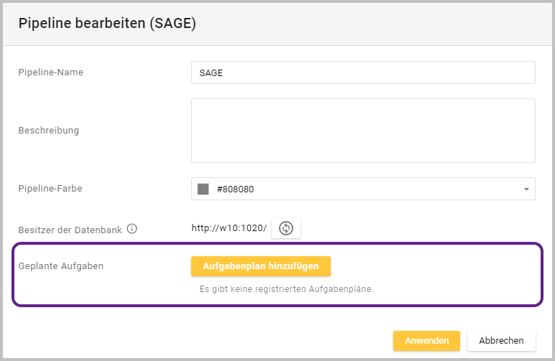Click into the Beschreibung text area
555x361 pixels.
[363, 131]
